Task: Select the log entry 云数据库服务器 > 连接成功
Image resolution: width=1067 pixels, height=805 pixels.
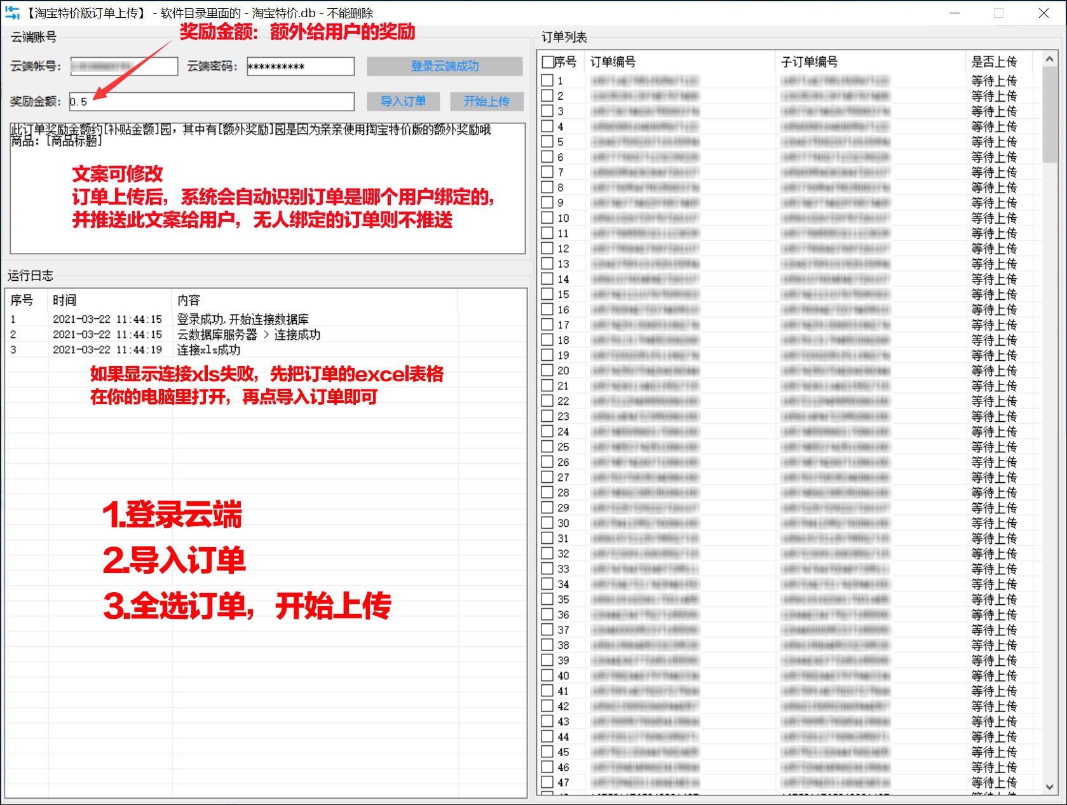Action: (x=248, y=334)
